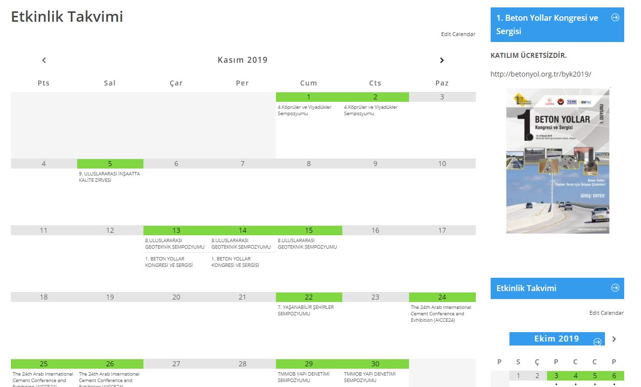Open Geoteknik Sempozyumu event on November 13
The image size is (641, 387).
175,244
